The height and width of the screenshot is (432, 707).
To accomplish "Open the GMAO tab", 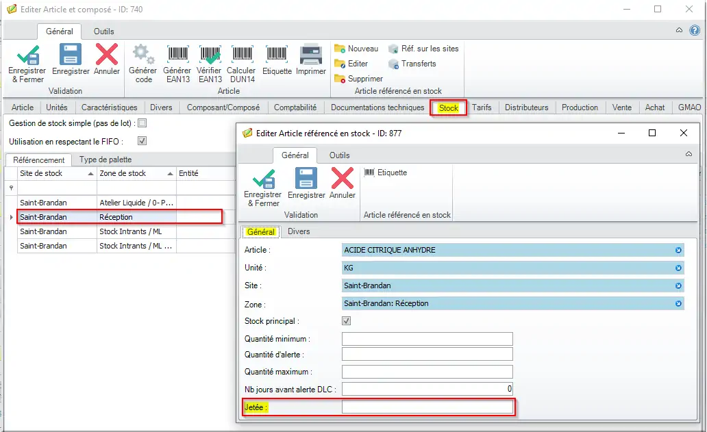I will pos(689,107).
